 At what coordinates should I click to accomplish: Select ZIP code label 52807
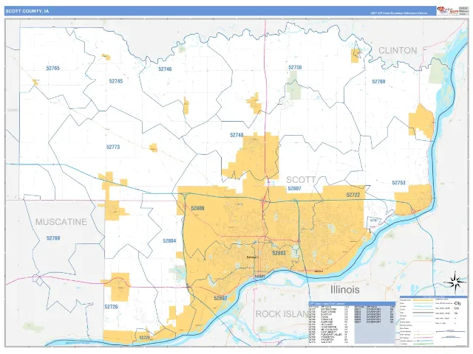coord(294,189)
